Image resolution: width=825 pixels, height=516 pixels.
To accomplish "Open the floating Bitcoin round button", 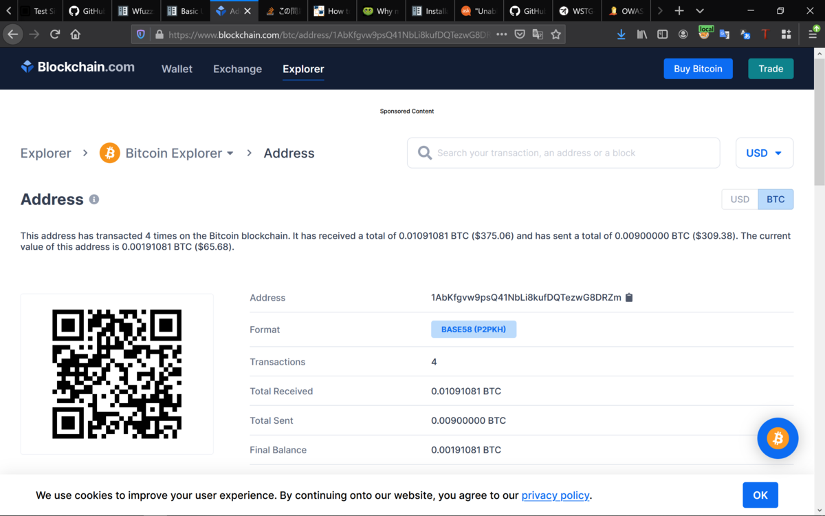I will (x=778, y=438).
